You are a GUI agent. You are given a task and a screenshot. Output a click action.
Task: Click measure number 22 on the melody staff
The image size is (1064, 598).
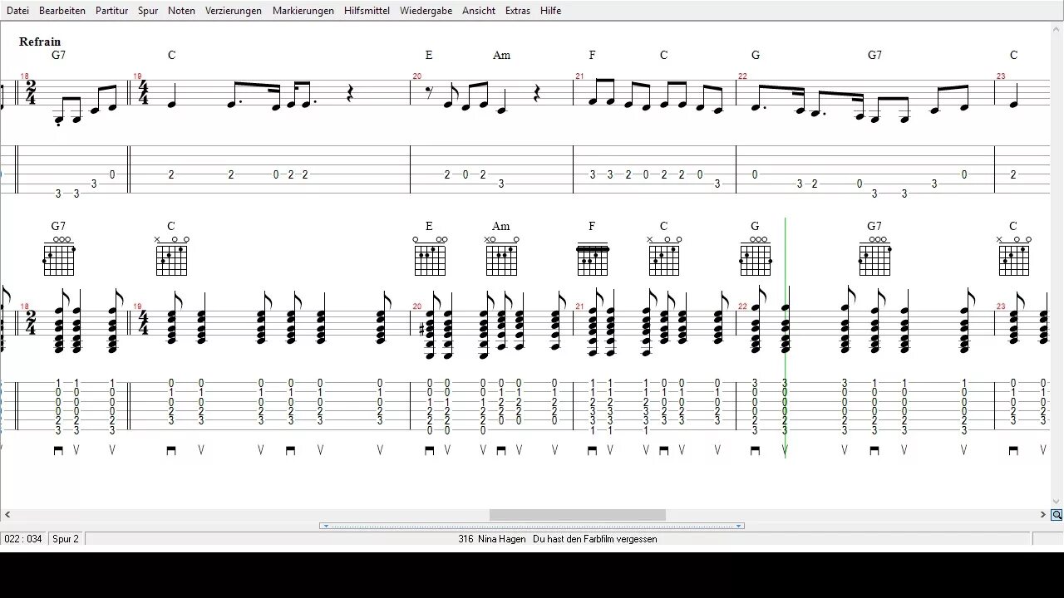coord(742,76)
